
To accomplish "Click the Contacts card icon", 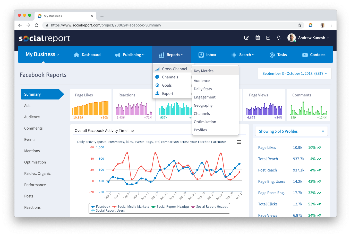I will tap(305, 55).
